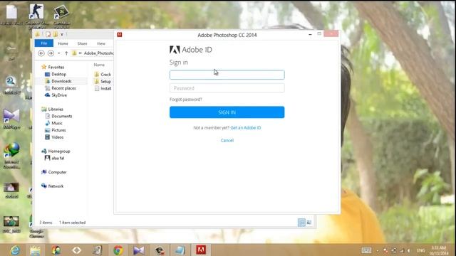The width and height of the screenshot is (456, 256).
Task: Open Explorer's recent locations dropdown arrow
Action: [x=58, y=53]
